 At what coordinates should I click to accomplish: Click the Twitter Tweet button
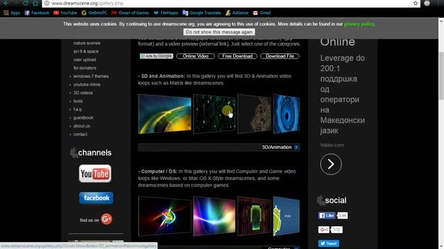[328, 243]
